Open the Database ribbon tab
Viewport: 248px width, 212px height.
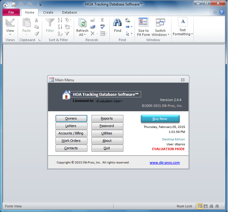click(69, 12)
